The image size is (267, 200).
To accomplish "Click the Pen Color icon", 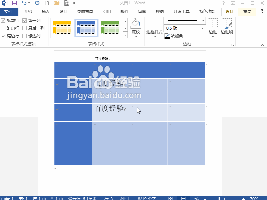I will pos(167,36).
